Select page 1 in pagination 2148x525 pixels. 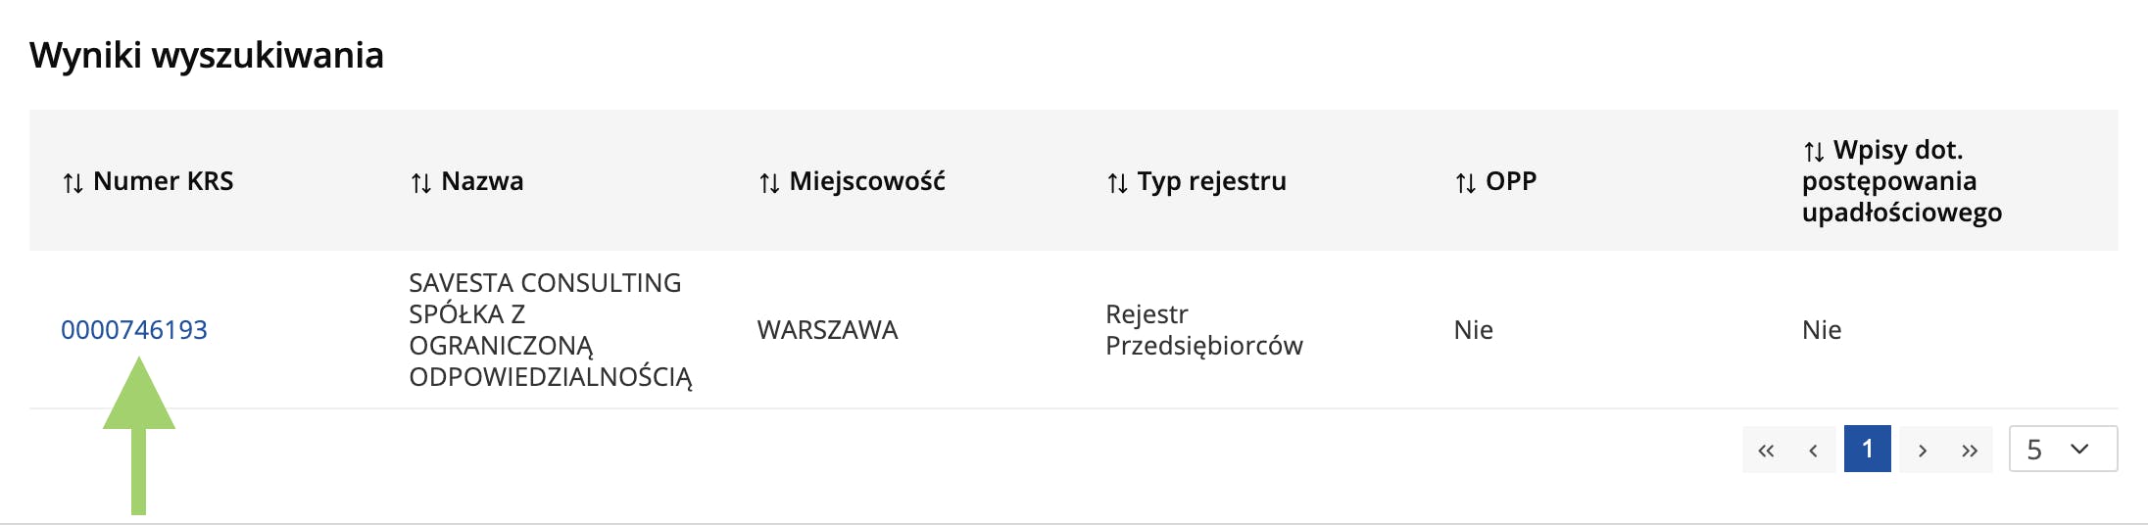(1868, 450)
